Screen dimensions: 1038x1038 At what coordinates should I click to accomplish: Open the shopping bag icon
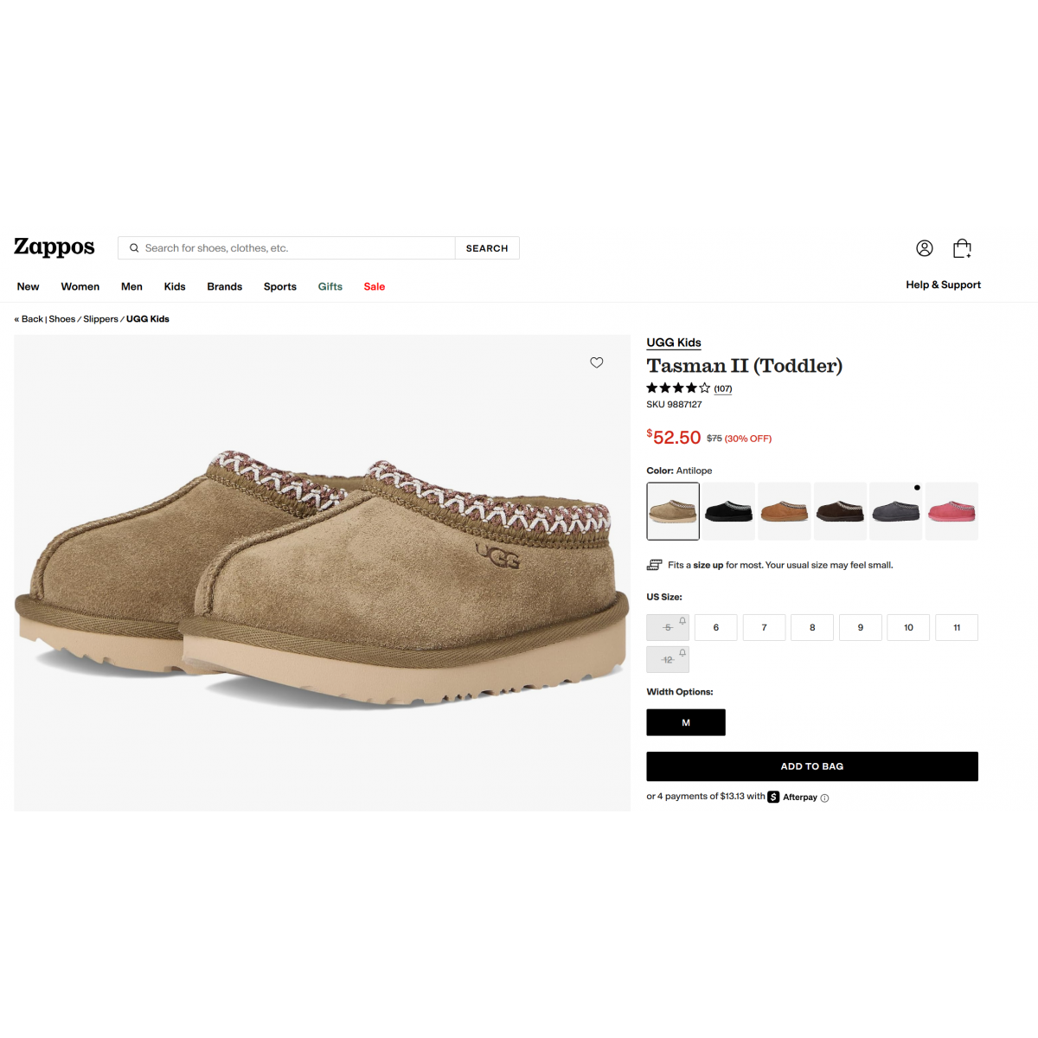tap(962, 248)
